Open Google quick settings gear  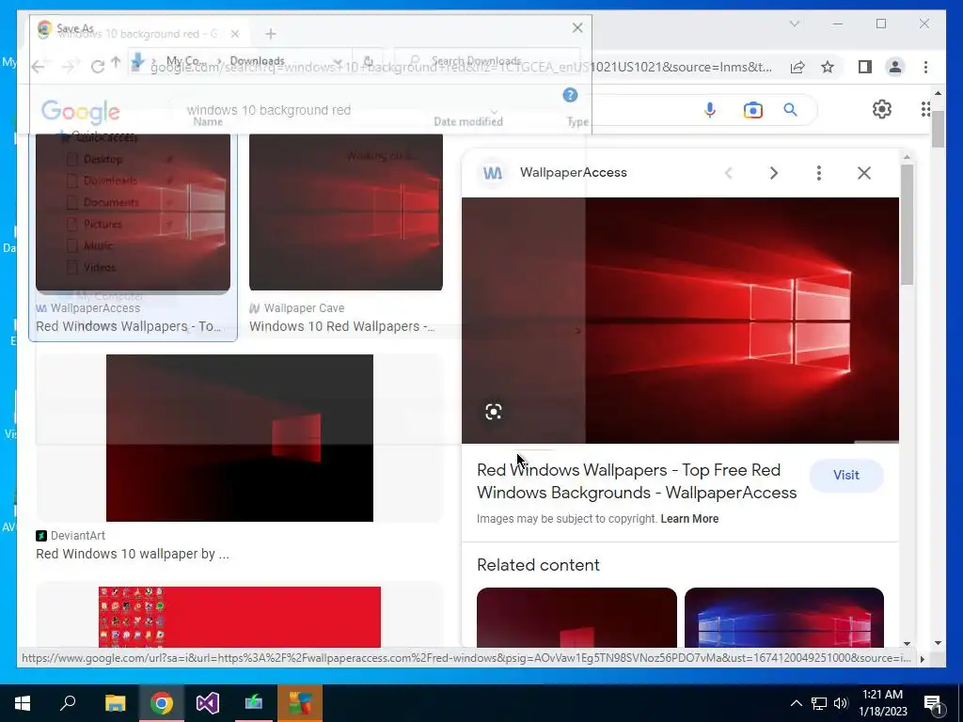(x=882, y=109)
